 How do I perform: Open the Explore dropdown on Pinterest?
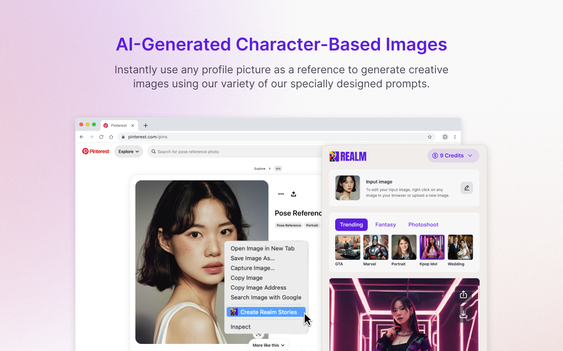128,151
